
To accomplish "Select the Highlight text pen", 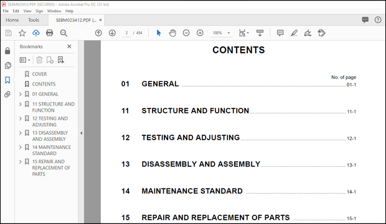I will pos(294,33).
